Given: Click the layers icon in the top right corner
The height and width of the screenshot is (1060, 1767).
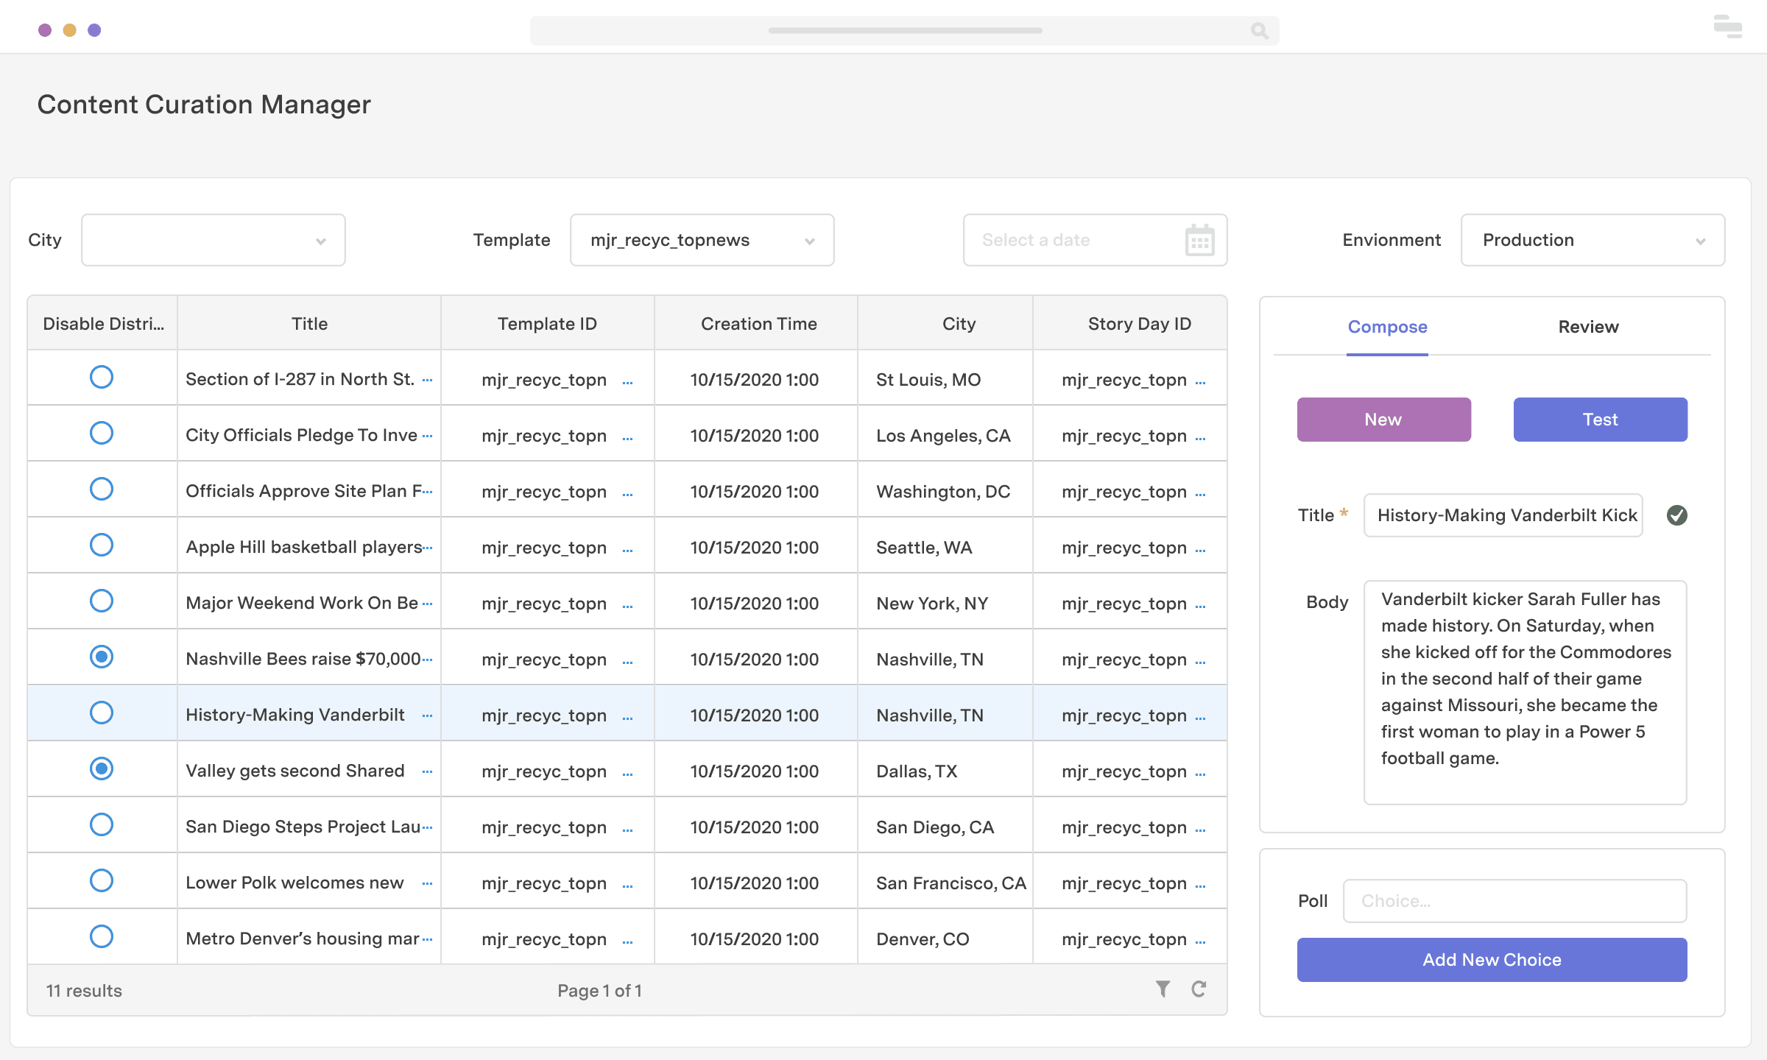Looking at the screenshot, I should click(x=1727, y=26).
